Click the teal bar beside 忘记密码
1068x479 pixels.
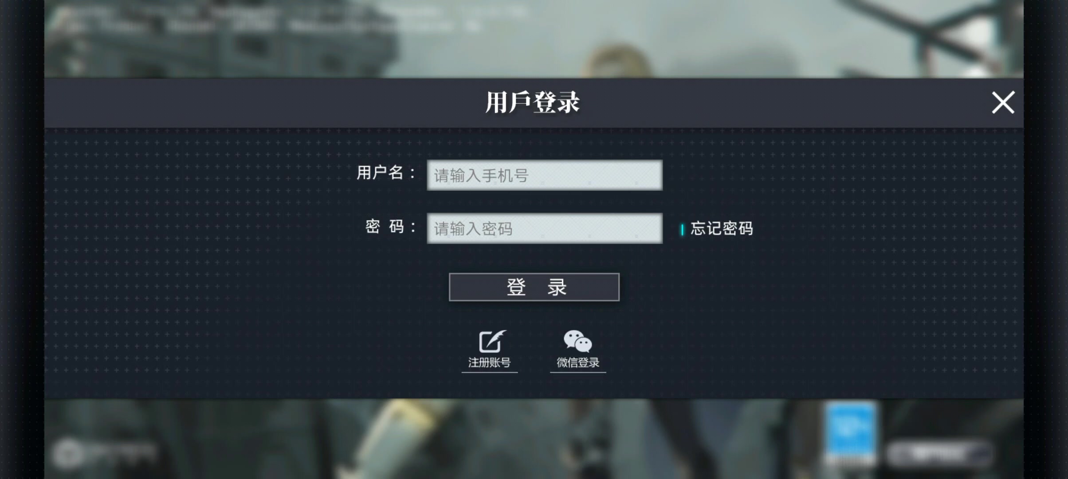point(682,229)
